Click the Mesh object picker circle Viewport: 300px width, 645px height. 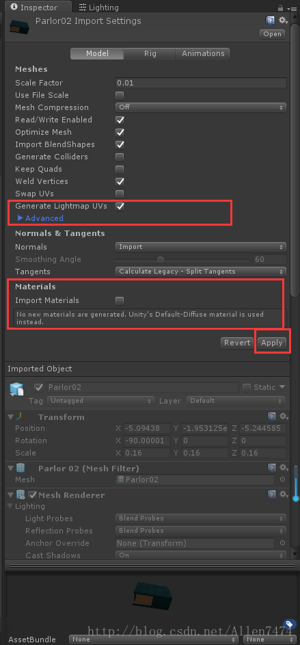(283, 479)
